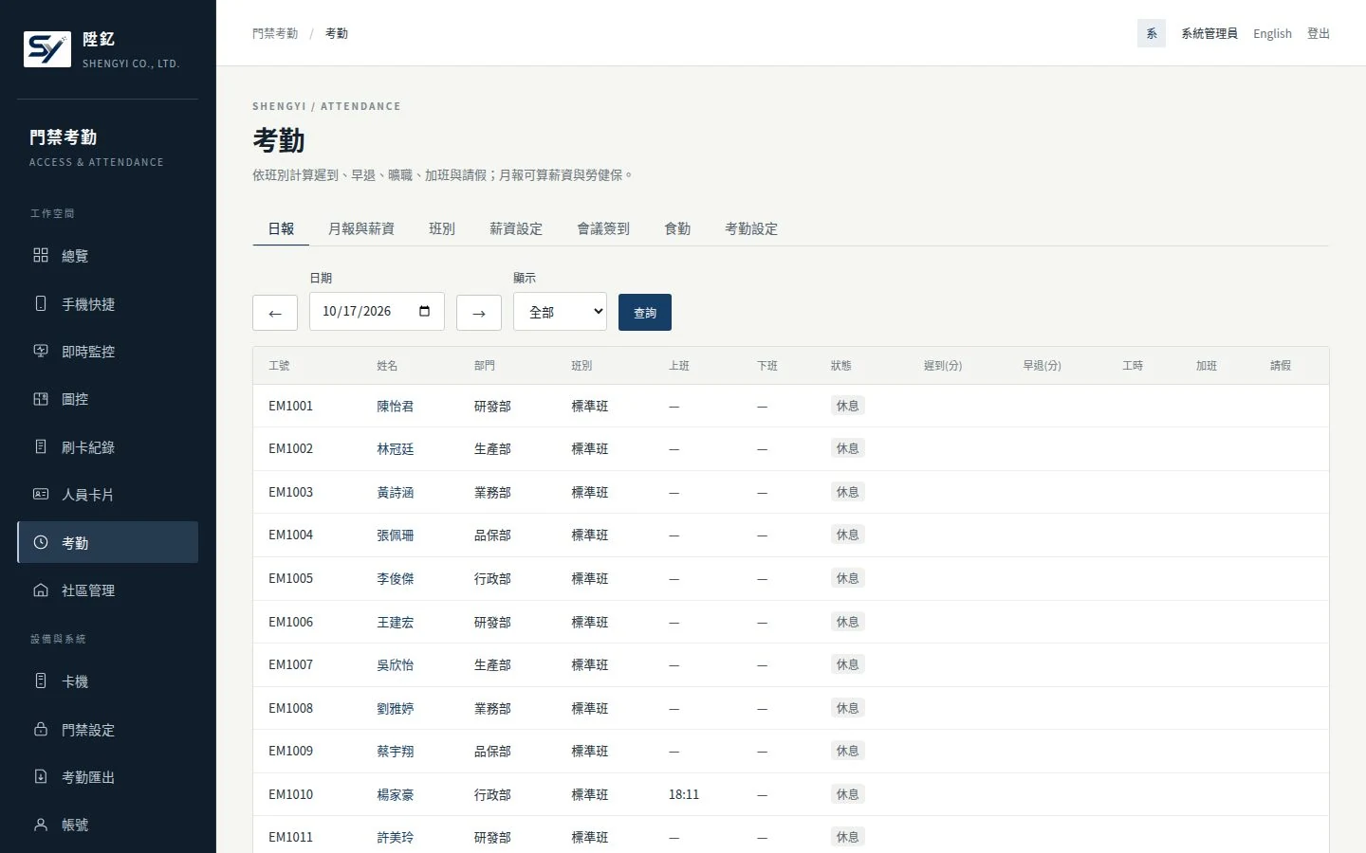Click name 楊家豪 in the table
Image resolution: width=1366 pixels, height=853 pixels.
pos(396,795)
